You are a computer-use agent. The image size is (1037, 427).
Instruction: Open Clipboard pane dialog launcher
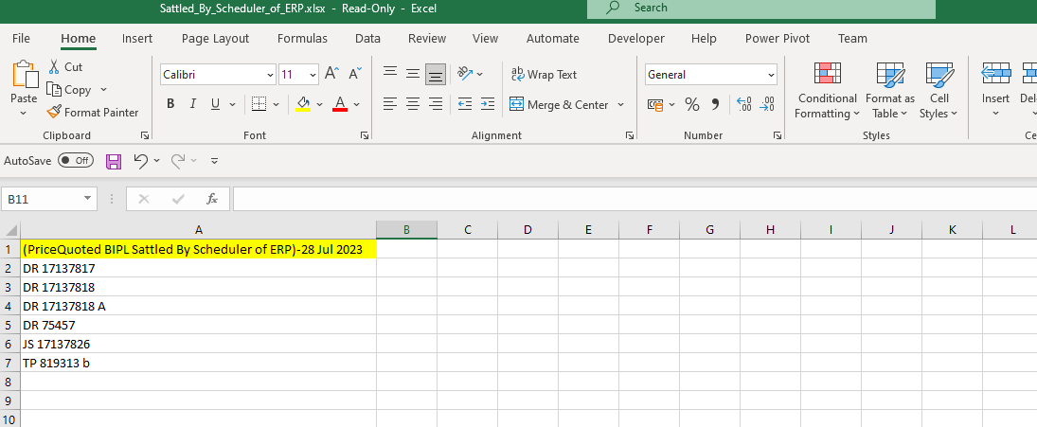pos(145,135)
